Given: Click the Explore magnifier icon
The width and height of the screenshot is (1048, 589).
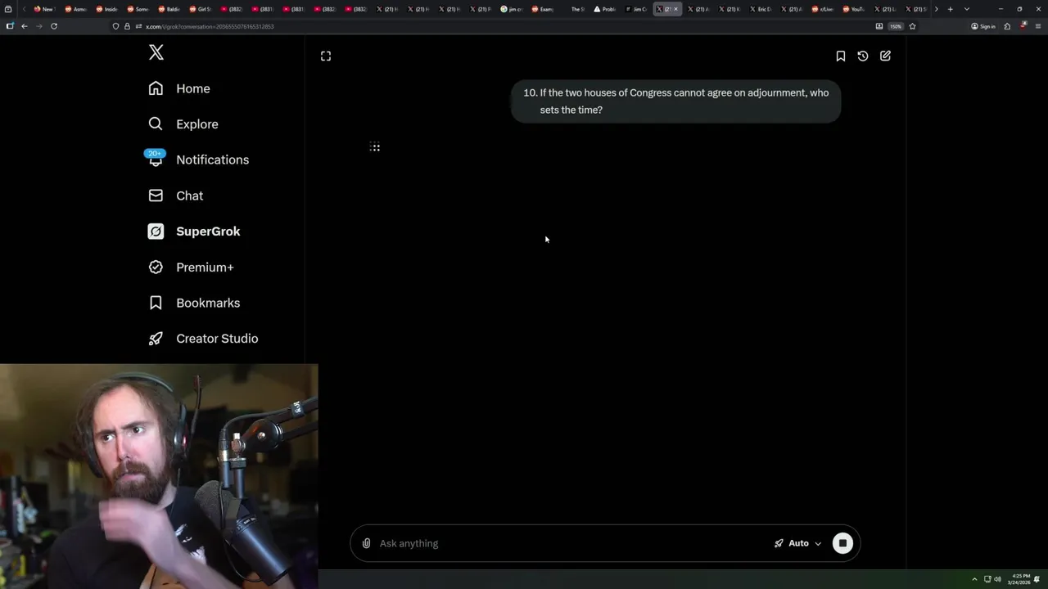Looking at the screenshot, I should pos(156,124).
